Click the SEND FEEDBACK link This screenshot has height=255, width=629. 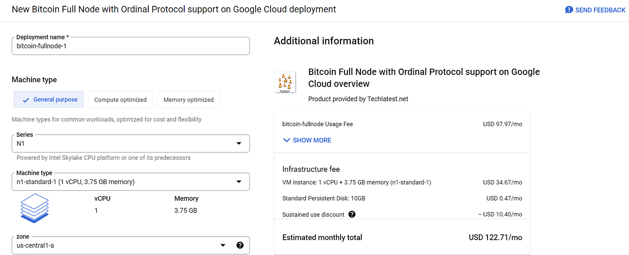tap(595, 10)
